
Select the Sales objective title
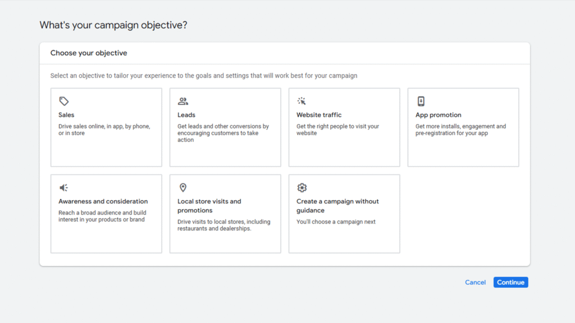[x=66, y=115]
